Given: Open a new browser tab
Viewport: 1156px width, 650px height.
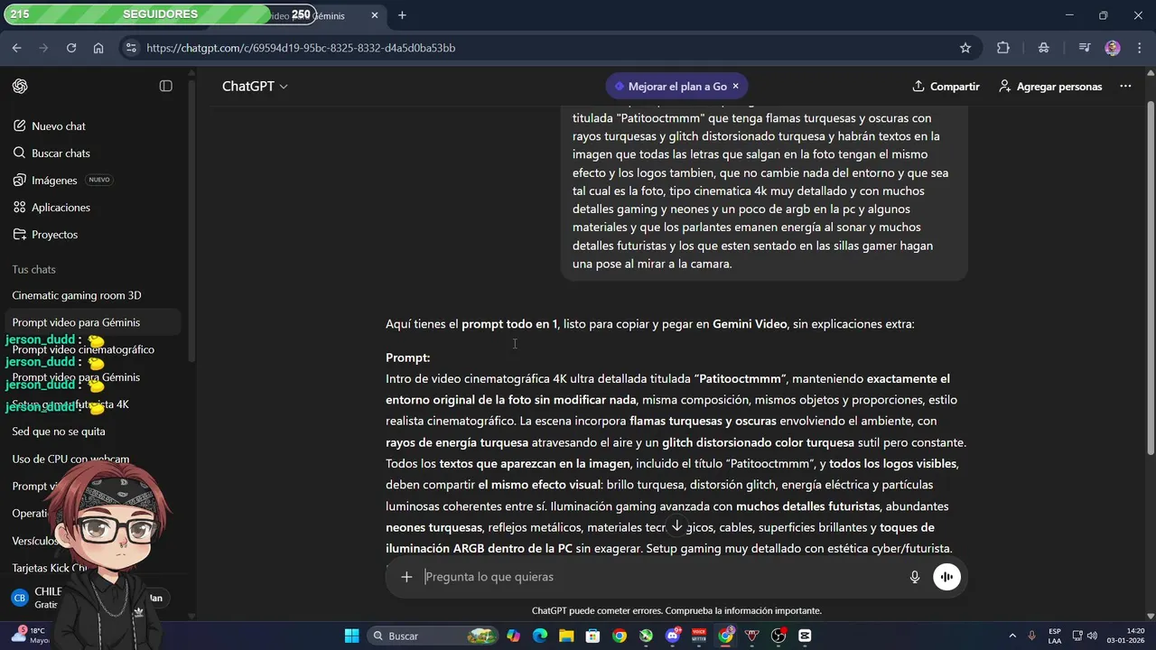Looking at the screenshot, I should pos(402,15).
